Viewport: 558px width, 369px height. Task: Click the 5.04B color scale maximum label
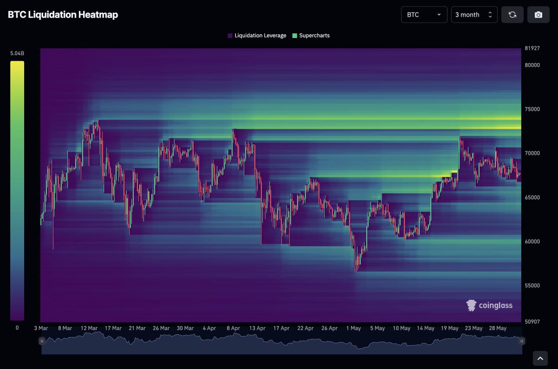pyautogui.click(x=17, y=54)
